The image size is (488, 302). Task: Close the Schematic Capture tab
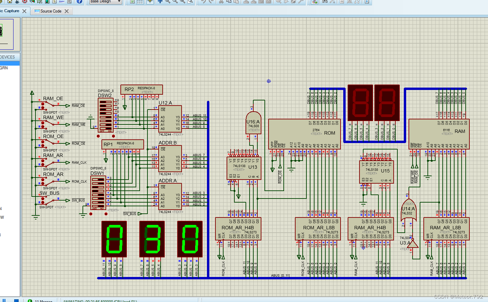[24, 11]
